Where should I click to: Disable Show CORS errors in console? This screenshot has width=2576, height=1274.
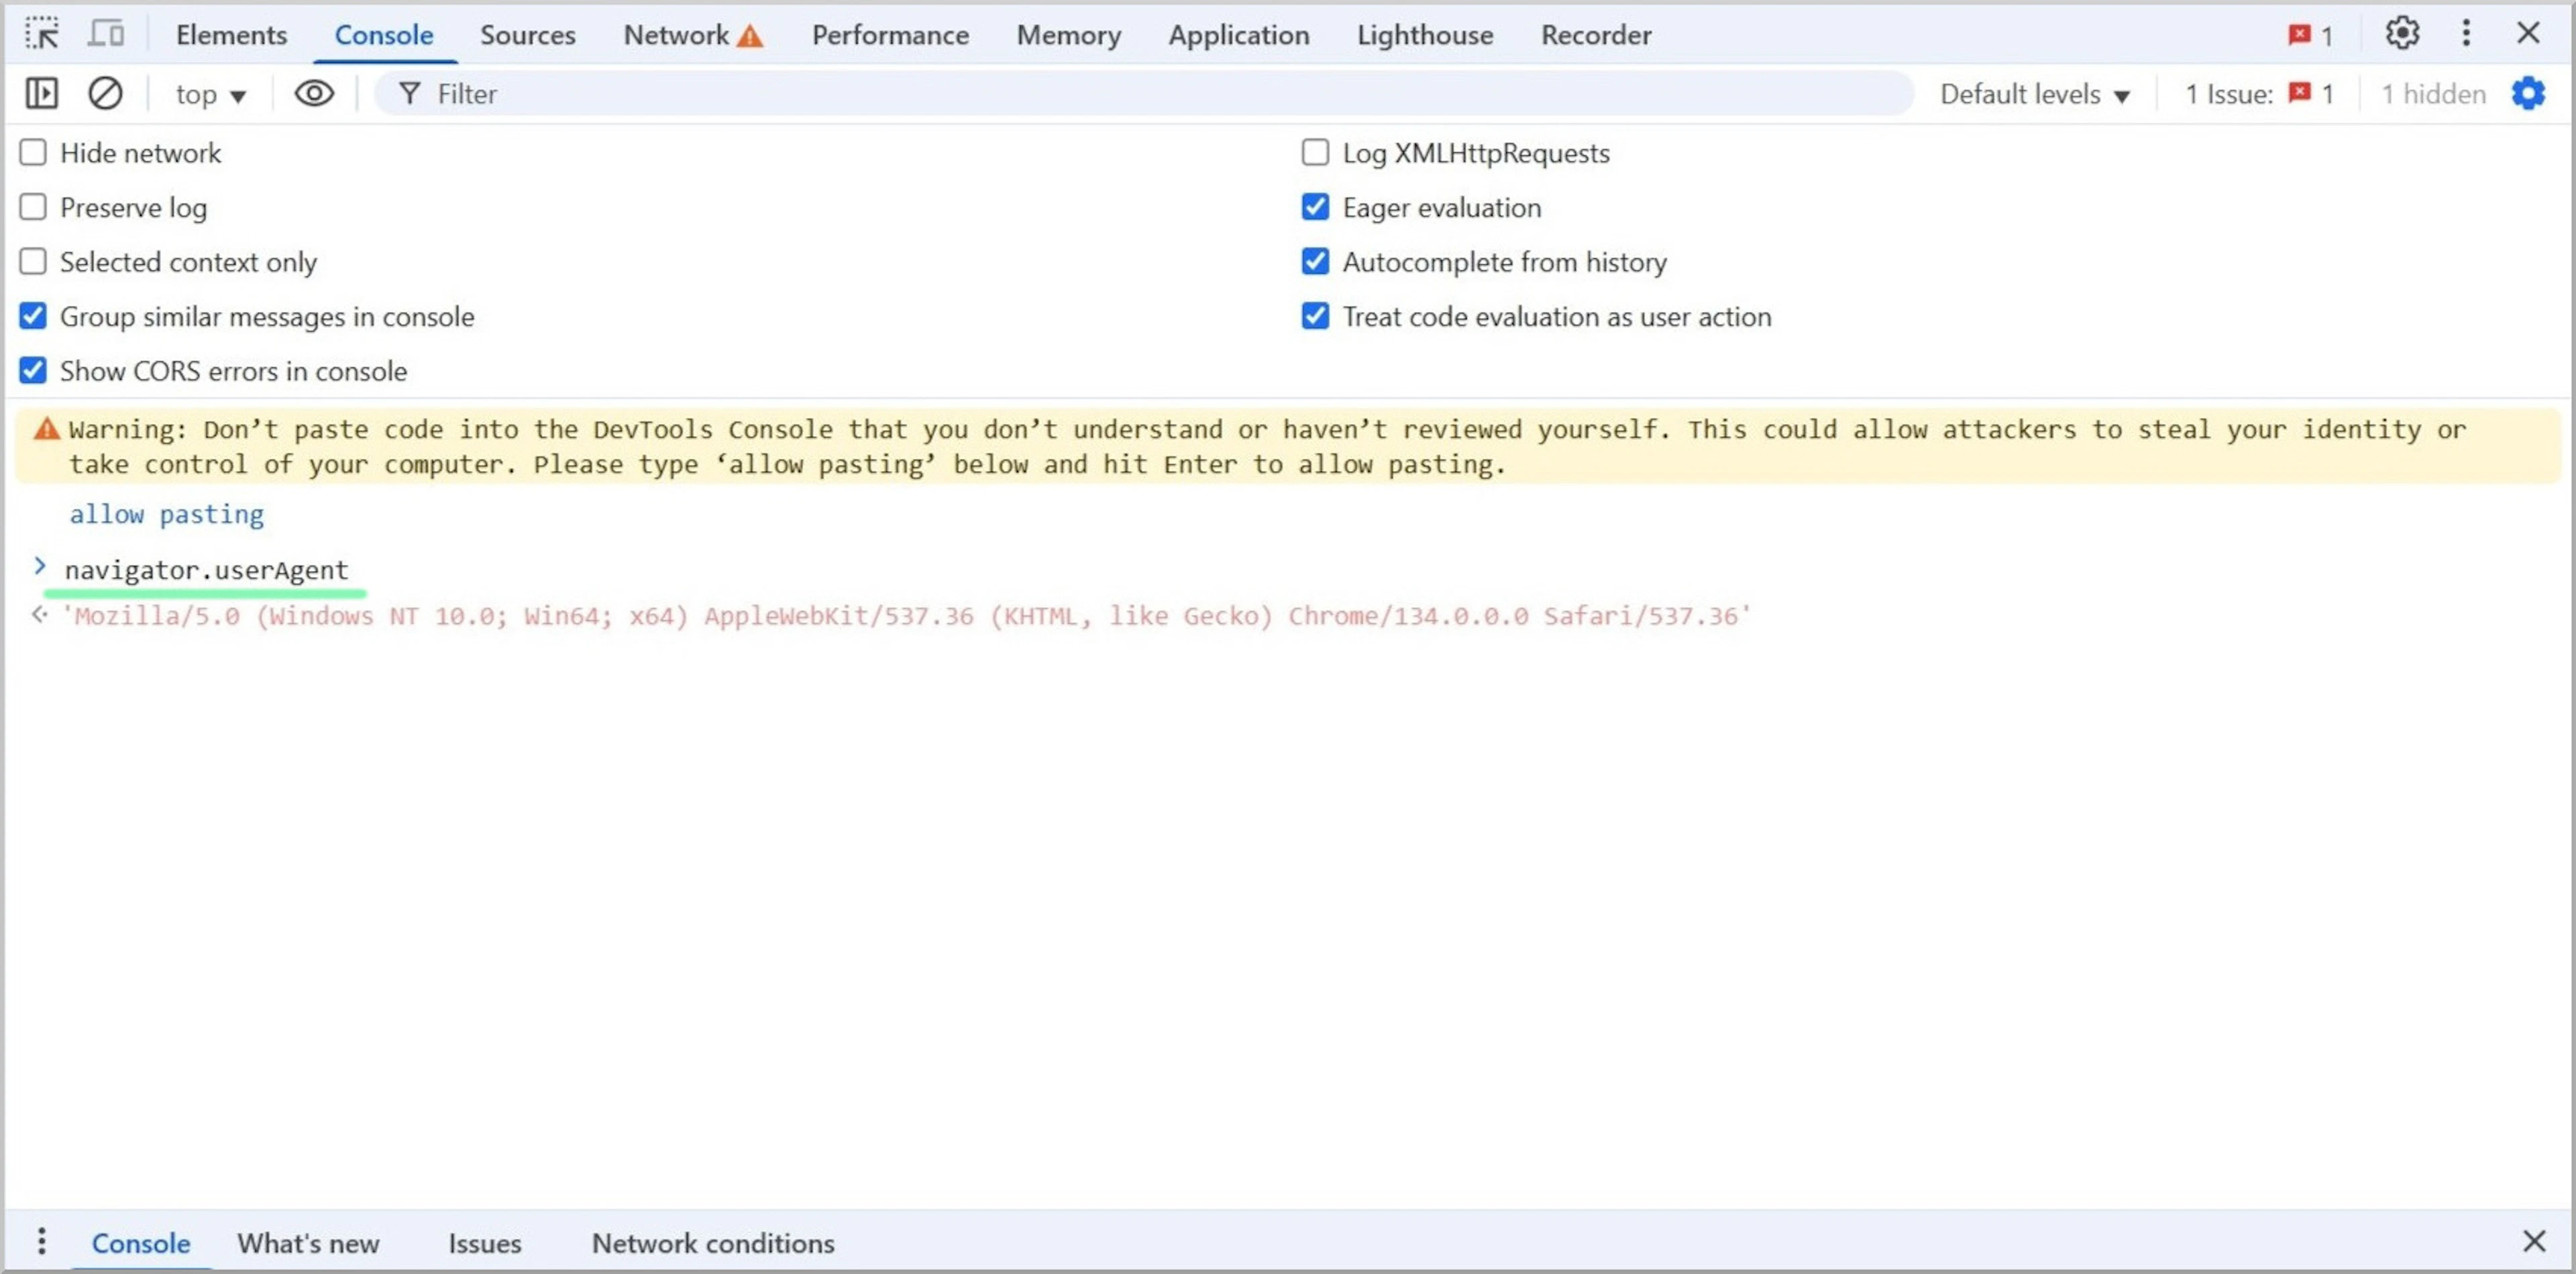click(33, 370)
